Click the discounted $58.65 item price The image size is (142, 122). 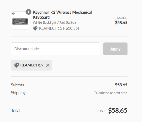121,22
